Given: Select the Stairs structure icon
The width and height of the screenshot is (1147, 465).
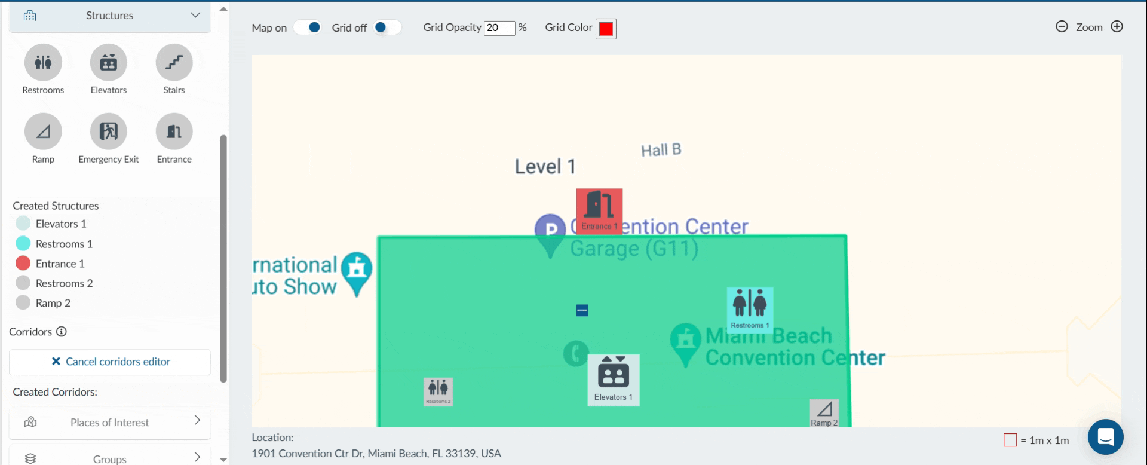Looking at the screenshot, I should click(x=174, y=62).
